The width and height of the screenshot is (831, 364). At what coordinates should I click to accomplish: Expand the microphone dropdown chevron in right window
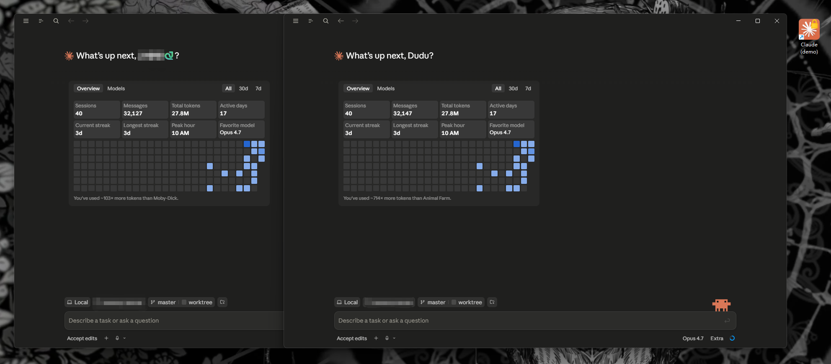coord(394,338)
